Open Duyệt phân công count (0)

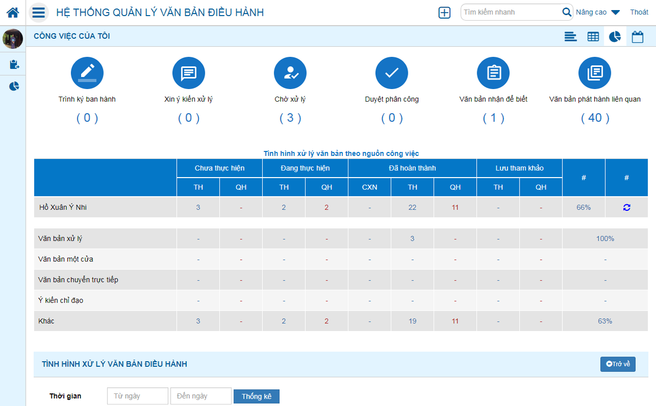pos(392,118)
